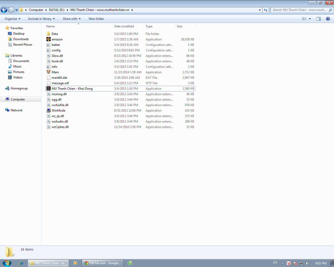Click DATA1 (D:) in the breadcrumb

tap(57, 10)
